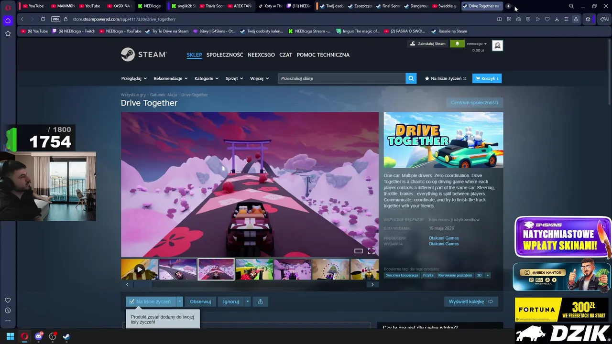Click the Ignoruj button

click(x=231, y=301)
